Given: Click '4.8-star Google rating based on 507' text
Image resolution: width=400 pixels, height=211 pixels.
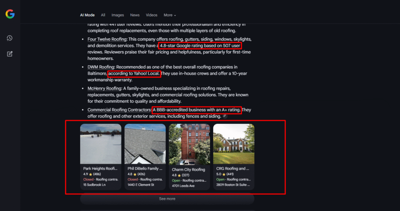Looking at the screenshot, I should [195, 46].
